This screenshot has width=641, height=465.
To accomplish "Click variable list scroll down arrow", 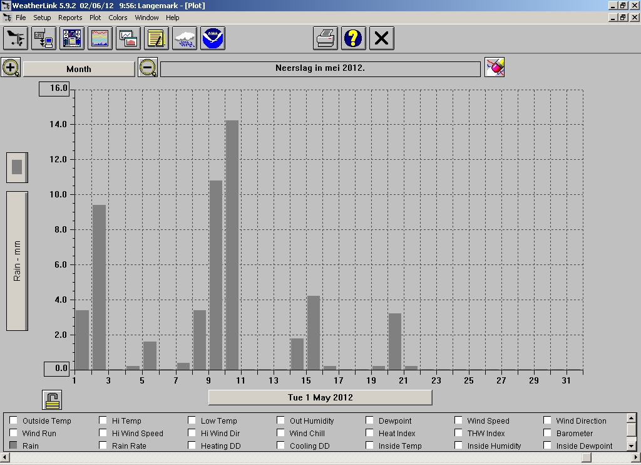I will pos(632,446).
